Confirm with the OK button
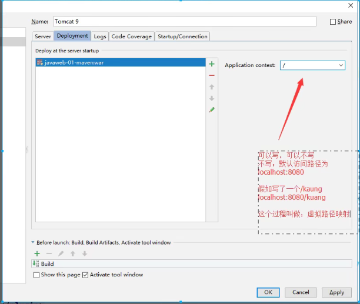360x304 pixels. 268,292
